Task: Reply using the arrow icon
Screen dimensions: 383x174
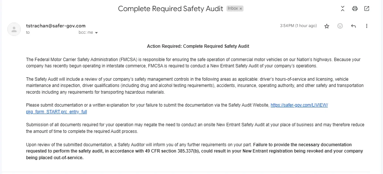Action: (353, 26)
